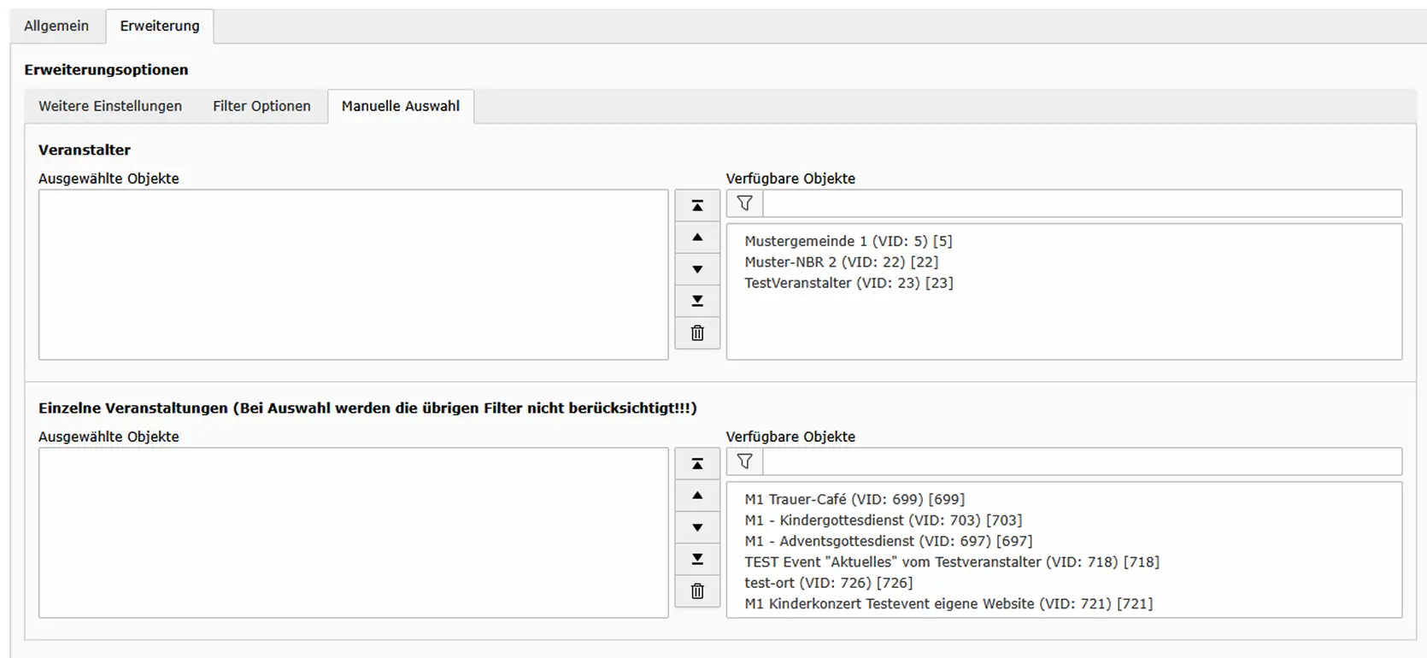1427x658 pixels.
Task: Move item to top in Veranstalter list
Action: coord(697,206)
